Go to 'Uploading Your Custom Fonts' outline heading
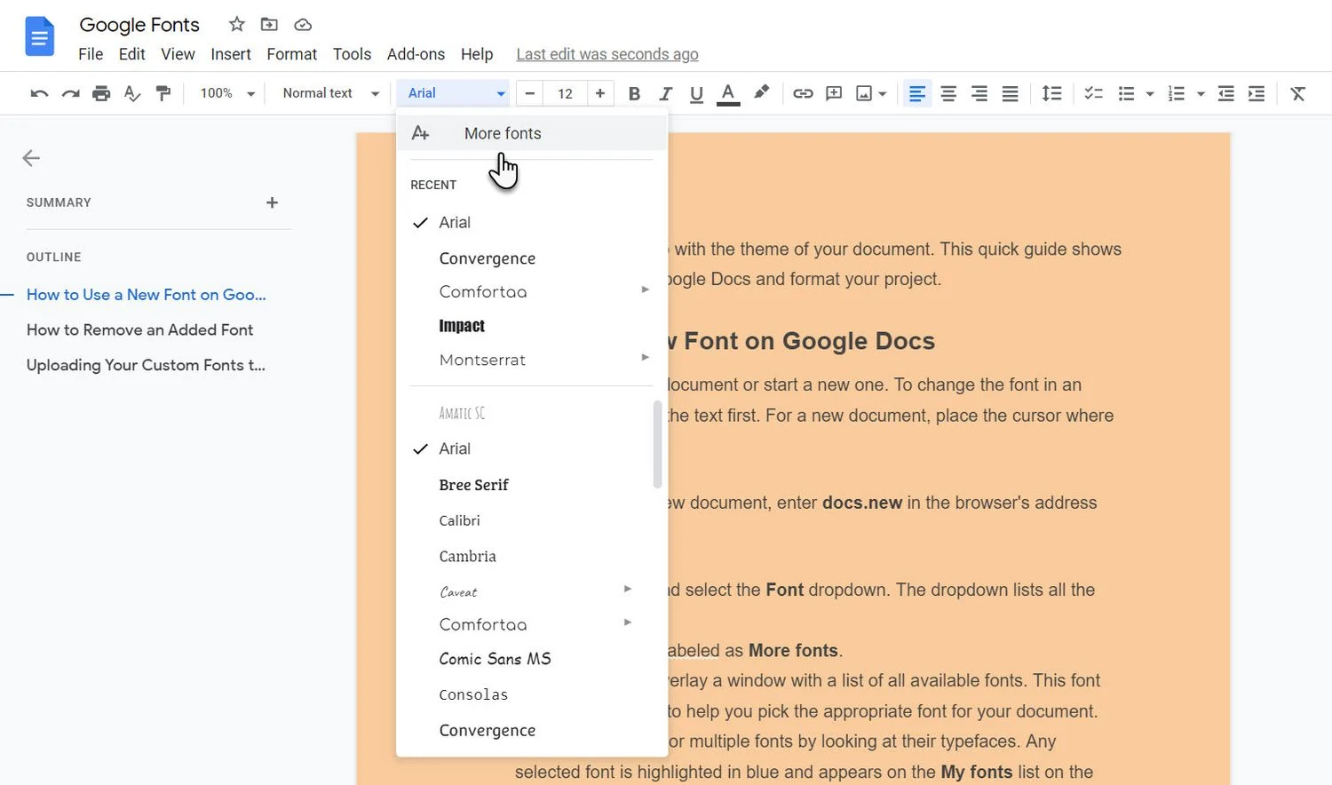The height and width of the screenshot is (785, 1332). point(146,365)
